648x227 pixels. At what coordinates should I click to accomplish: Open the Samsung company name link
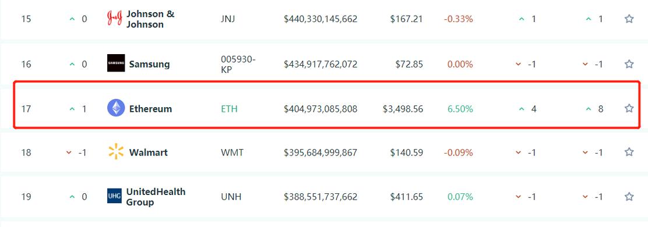click(x=149, y=65)
